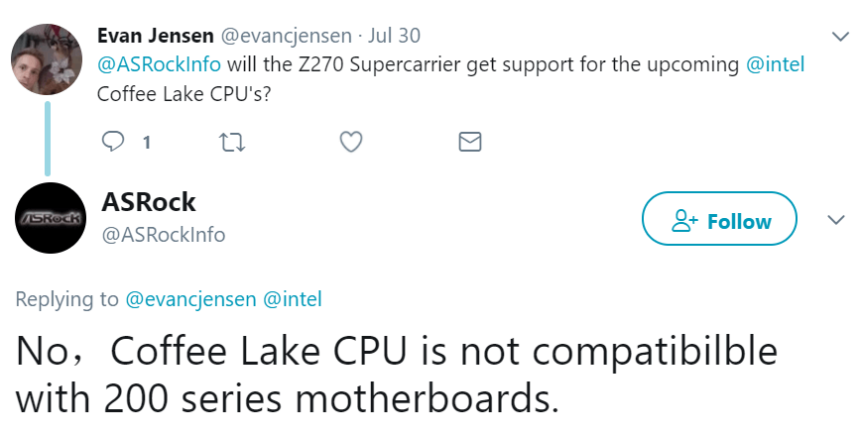Open @ASRockInfo mention in Evan's tweet

click(159, 64)
